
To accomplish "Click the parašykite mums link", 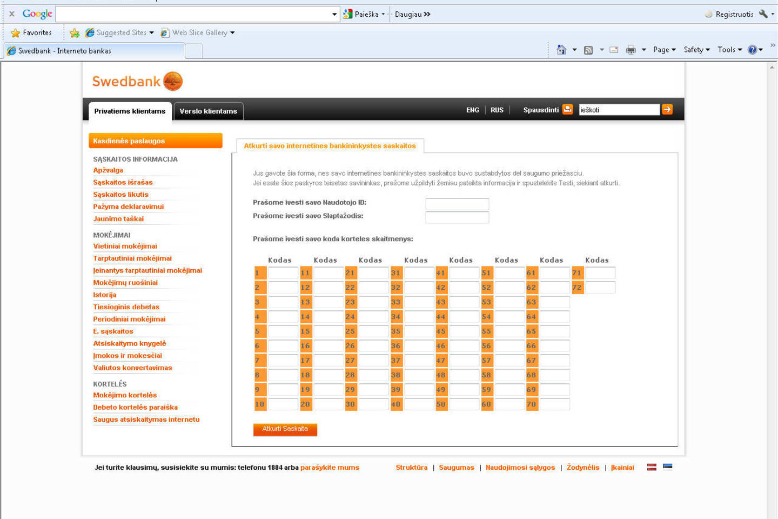I will click(330, 468).
